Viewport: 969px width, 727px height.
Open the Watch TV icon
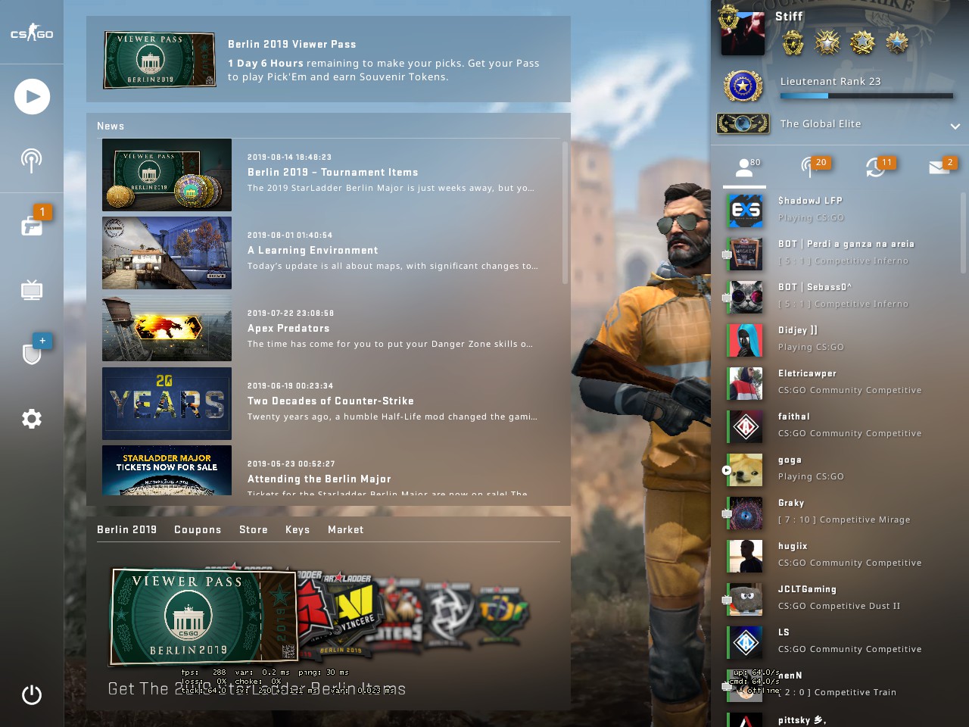32,289
